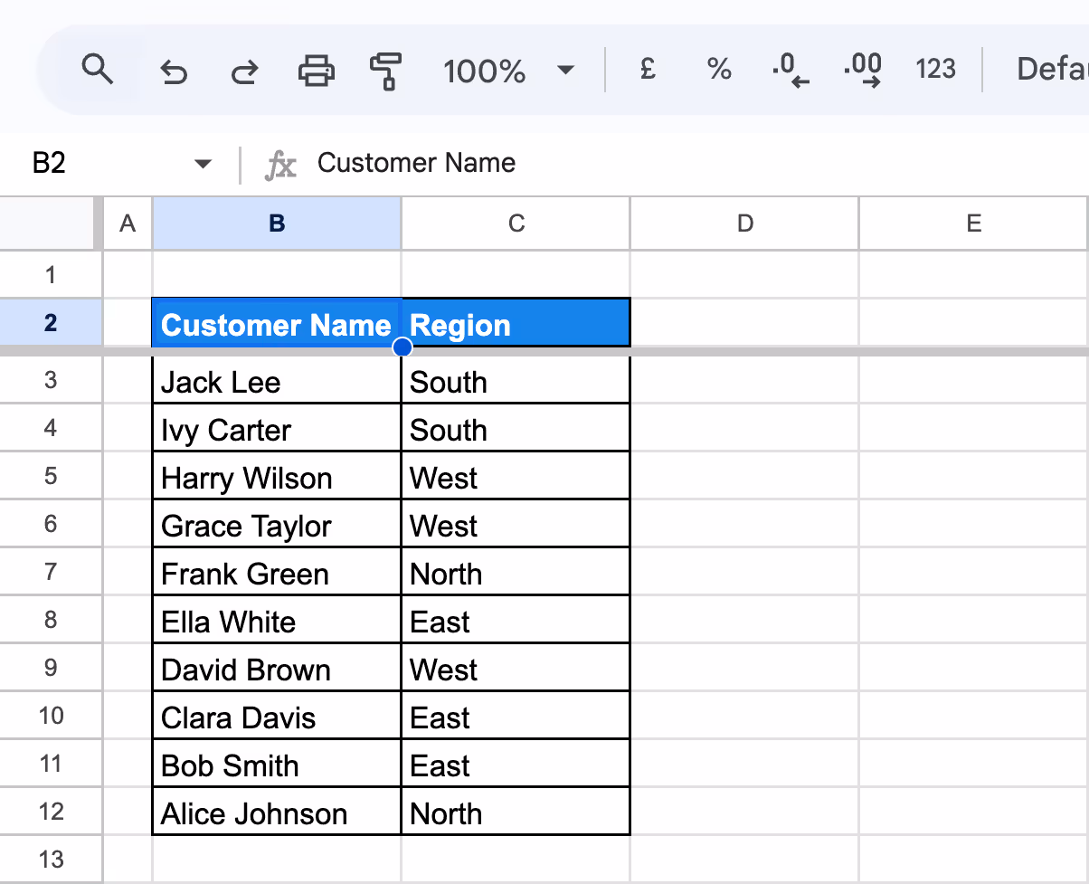Image resolution: width=1089 pixels, height=884 pixels.
Task: Open the zoom level dropdown
Action: click(564, 69)
